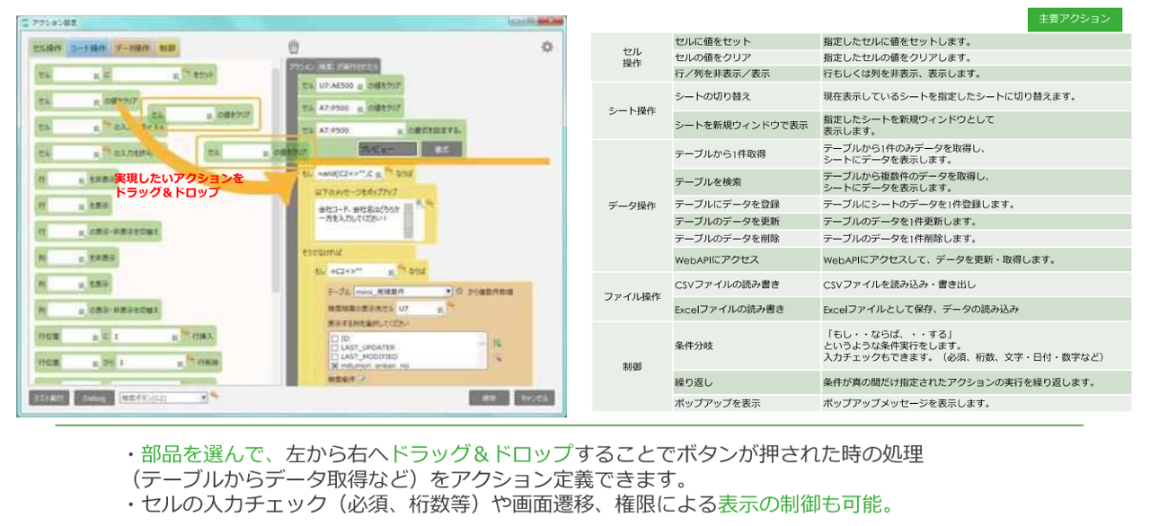The height and width of the screenshot is (526, 1150).
Task: Switch to the 制御 tab
Action: click(x=167, y=48)
